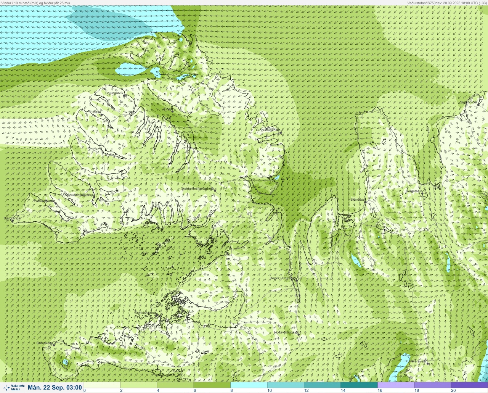Select the 0–2 m/s pale yellow legend swatch

pos(102,385)
